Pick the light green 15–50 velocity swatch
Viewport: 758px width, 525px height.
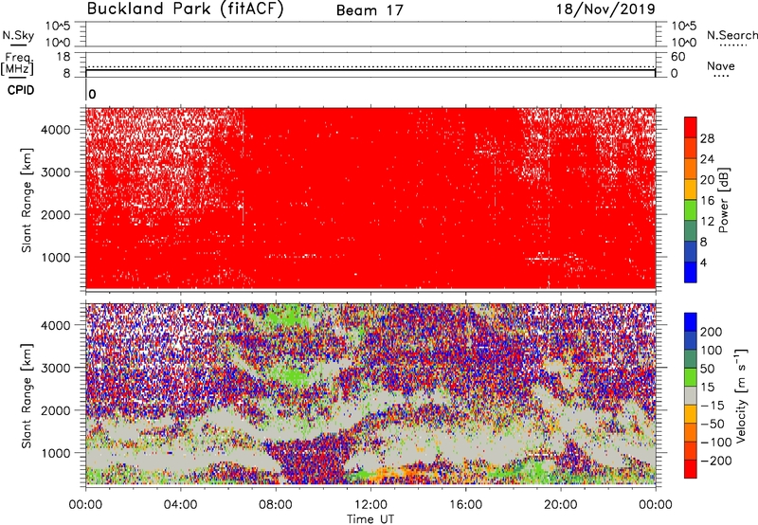691,377
